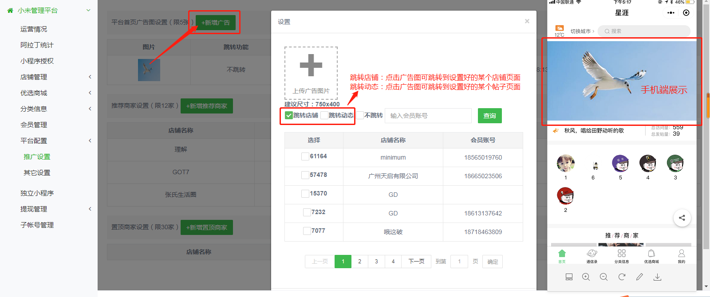Download the preview image
Image resolution: width=710 pixels, height=297 pixels.
[x=657, y=277]
